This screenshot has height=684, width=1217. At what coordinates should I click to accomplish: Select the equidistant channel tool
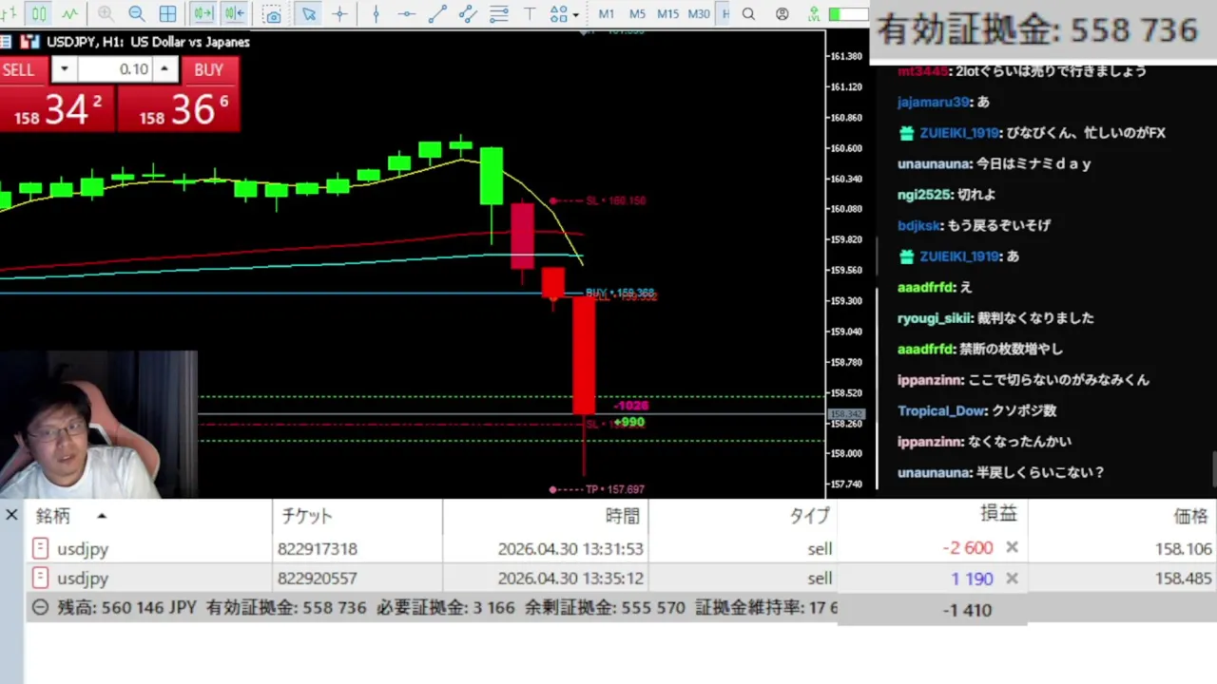tap(468, 14)
